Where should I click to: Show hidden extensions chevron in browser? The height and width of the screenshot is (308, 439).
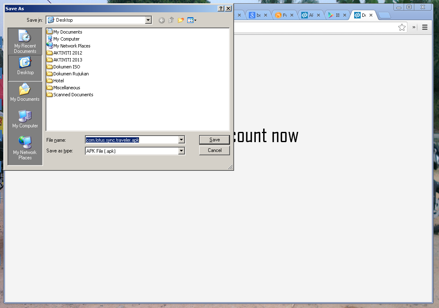coord(414,27)
